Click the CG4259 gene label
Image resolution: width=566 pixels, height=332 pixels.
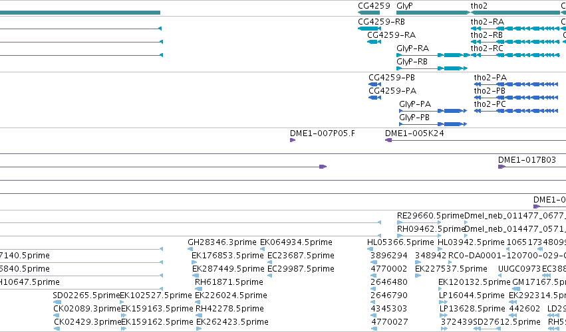[x=374, y=6]
